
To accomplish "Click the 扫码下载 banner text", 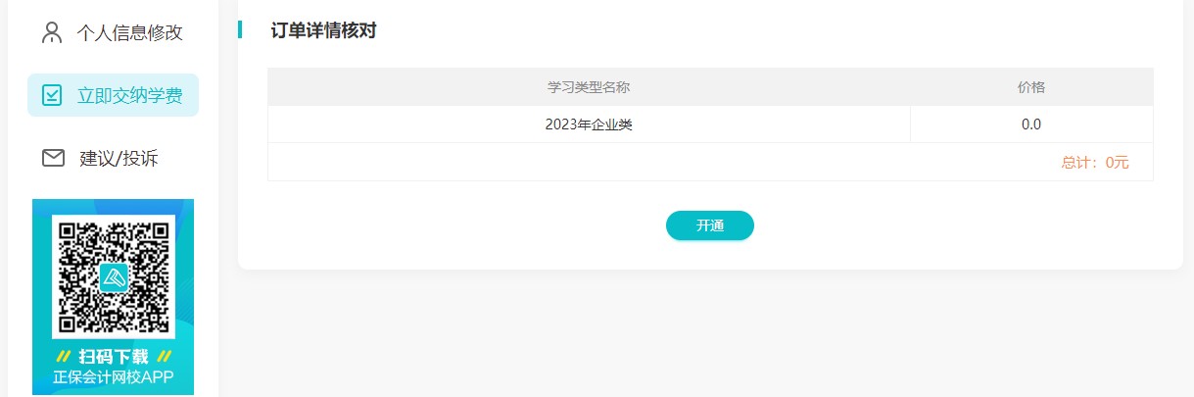I will [114, 357].
